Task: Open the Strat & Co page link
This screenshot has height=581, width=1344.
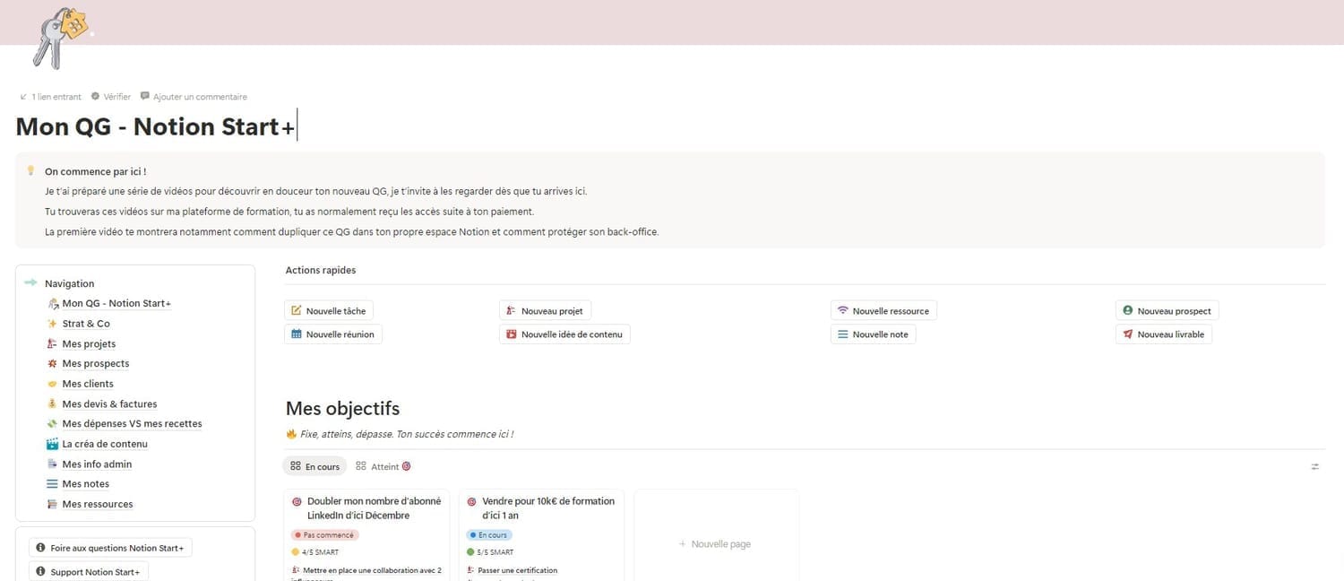Action: (86, 324)
